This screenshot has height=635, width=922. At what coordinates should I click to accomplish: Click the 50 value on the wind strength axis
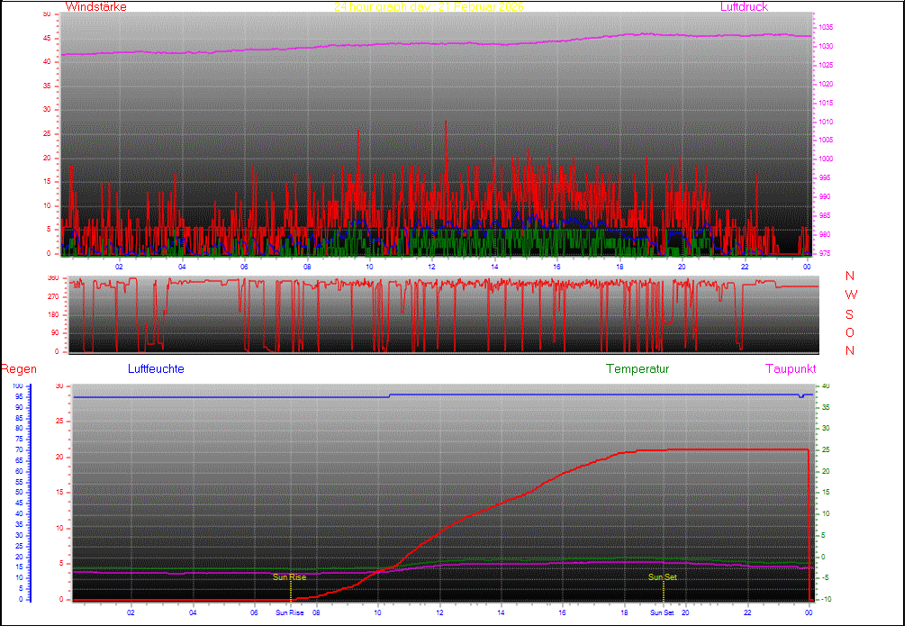tap(47, 14)
